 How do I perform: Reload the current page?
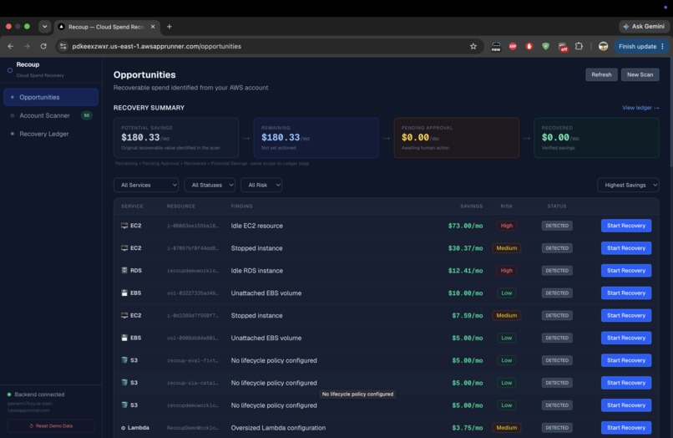43,47
